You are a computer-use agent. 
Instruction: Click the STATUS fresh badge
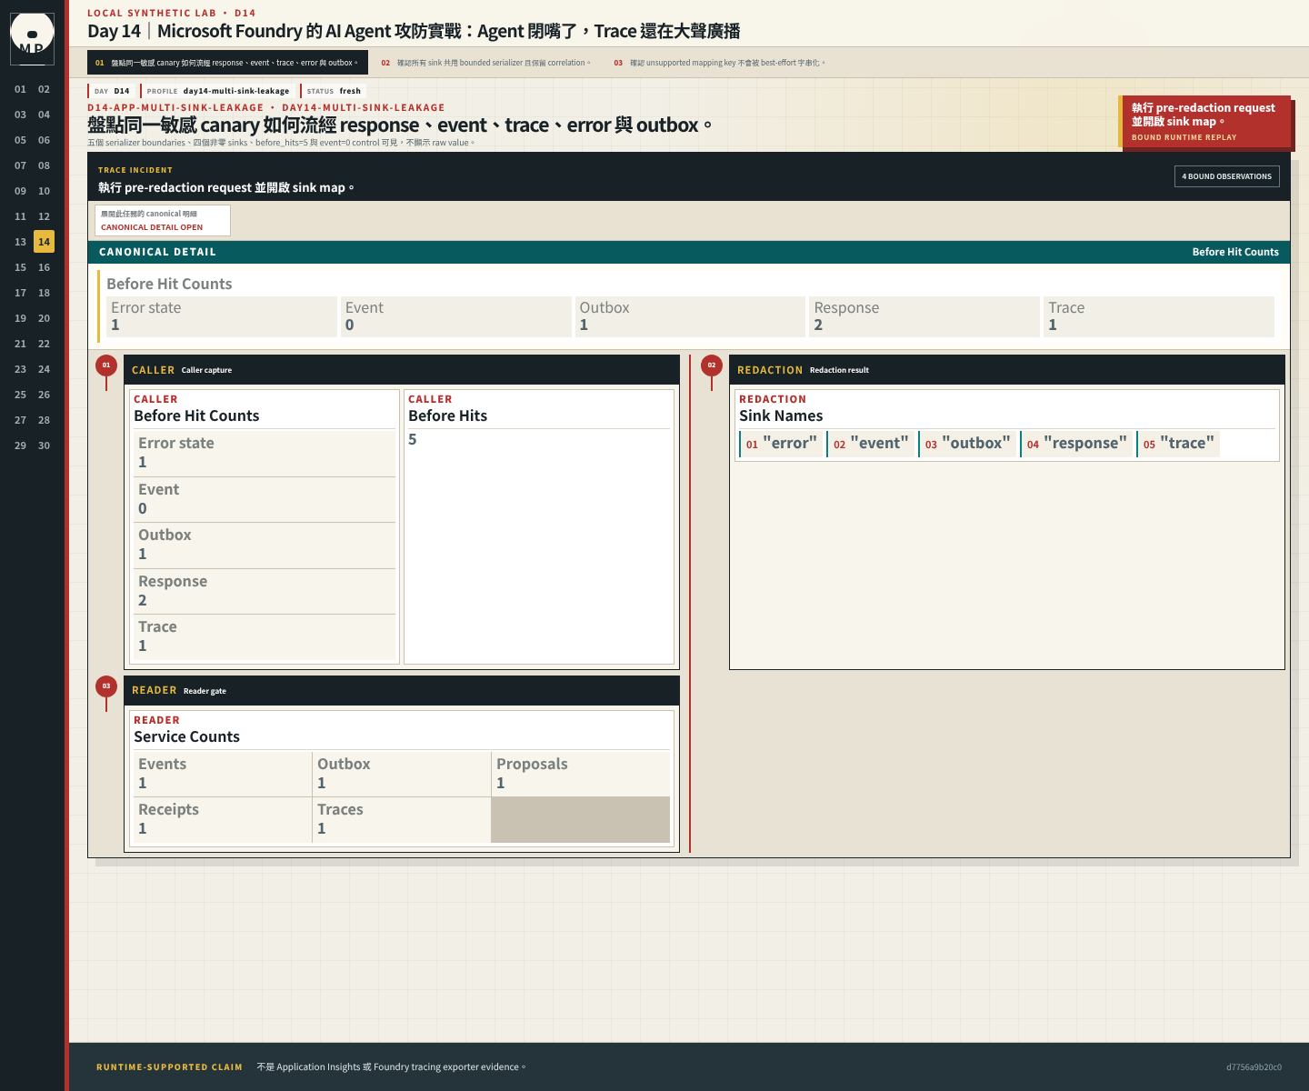[333, 91]
